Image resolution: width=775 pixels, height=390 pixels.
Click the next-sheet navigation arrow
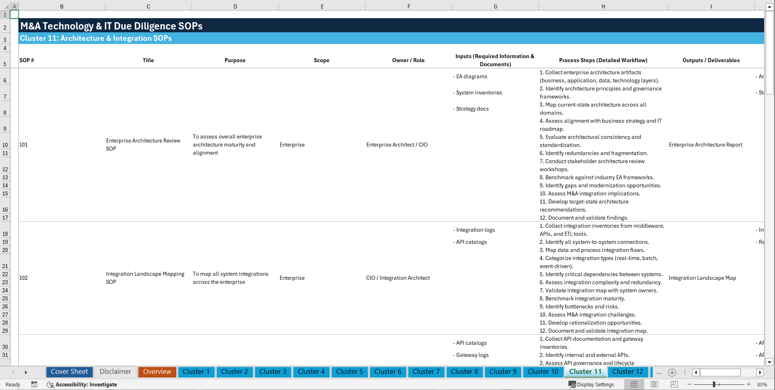click(x=26, y=372)
